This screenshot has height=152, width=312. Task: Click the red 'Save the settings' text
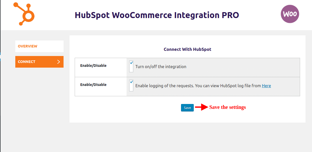[227, 107]
